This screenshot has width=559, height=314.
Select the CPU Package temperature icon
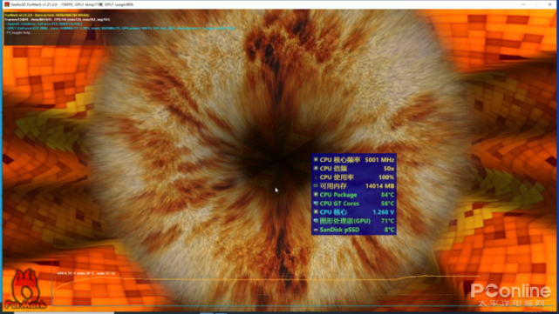[x=316, y=195]
